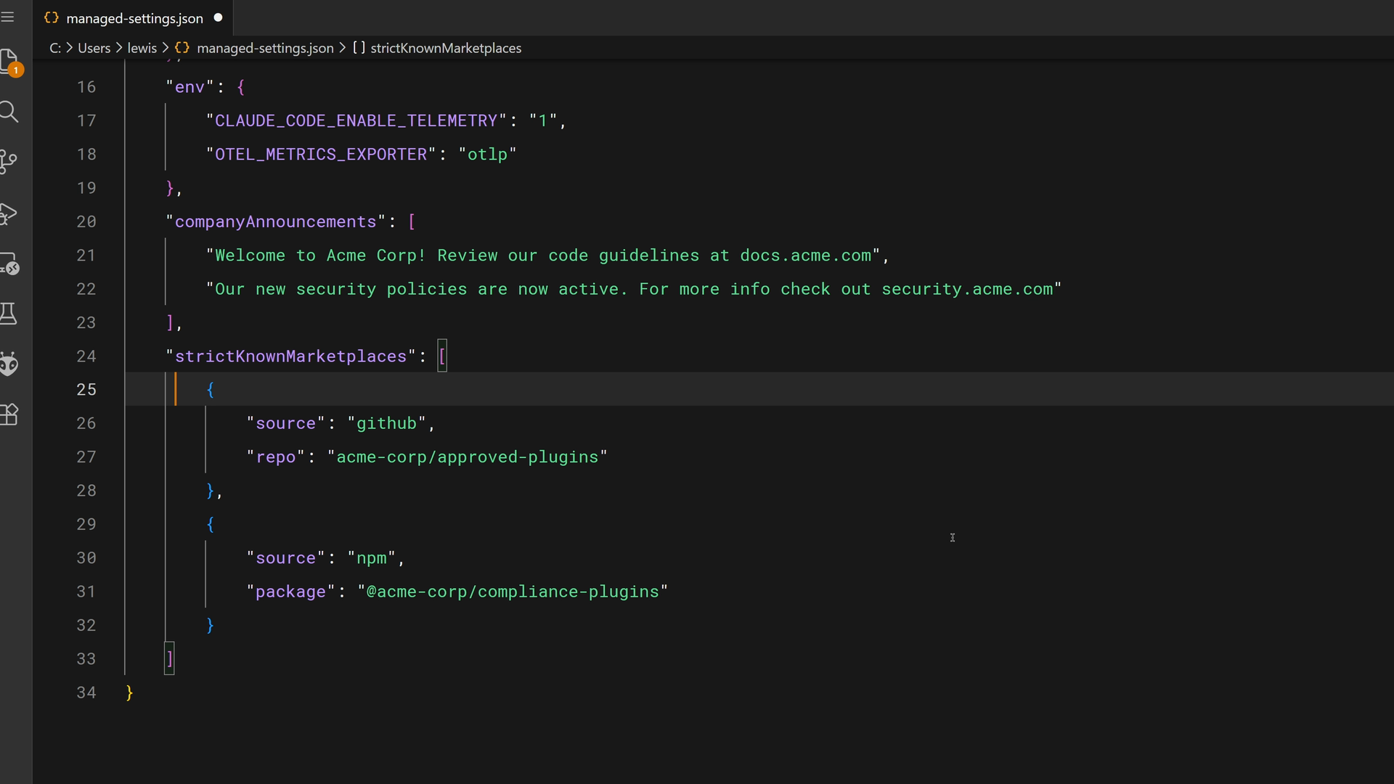This screenshot has height=784, width=1394.
Task: Open the Remote Explorer view
Action: click(9, 264)
